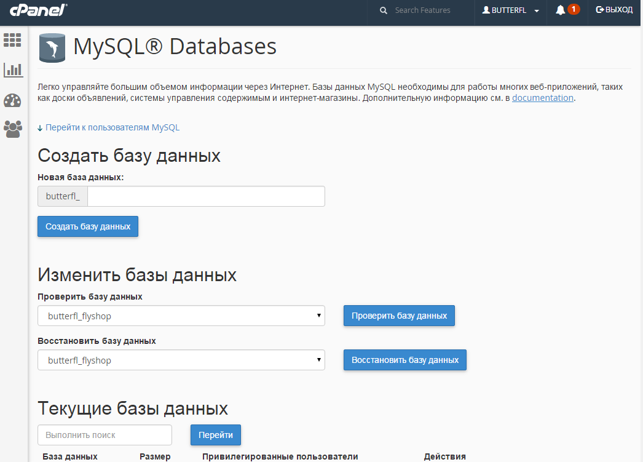Viewport: 643px width, 462px height.
Task: Click the search magnifier icon
Action: (384, 10)
